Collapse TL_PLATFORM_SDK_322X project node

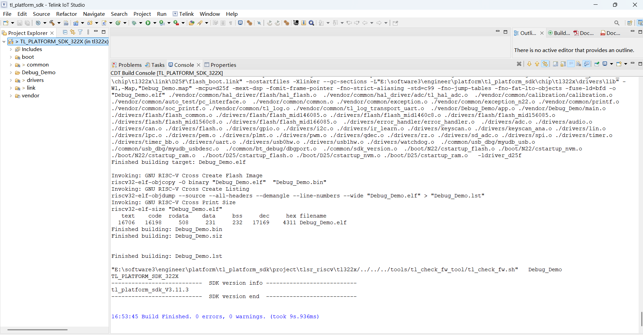(4, 42)
